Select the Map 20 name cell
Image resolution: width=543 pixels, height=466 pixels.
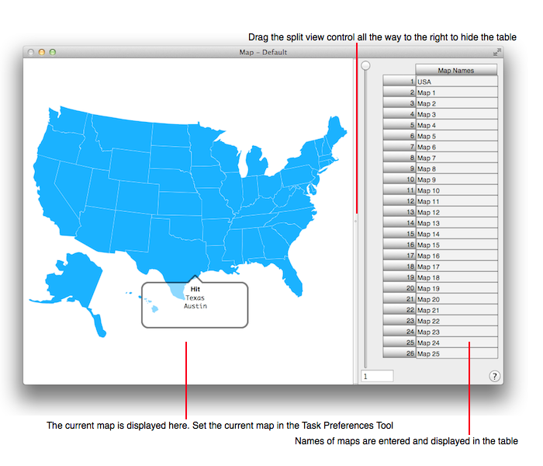click(x=456, y=299)
